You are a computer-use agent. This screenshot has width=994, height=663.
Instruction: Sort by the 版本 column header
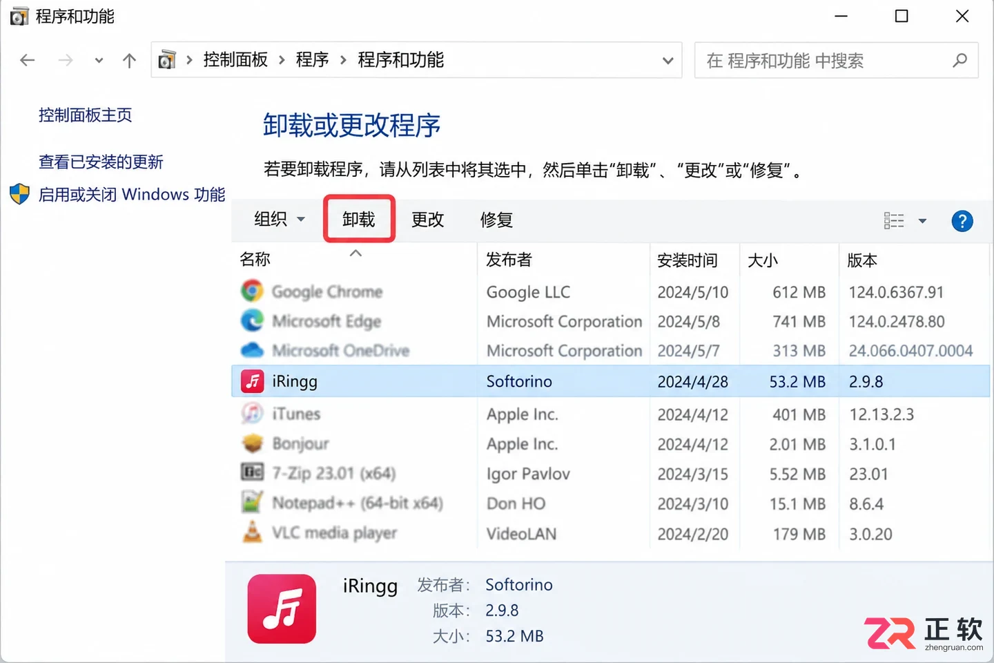(x=862, y=260)
